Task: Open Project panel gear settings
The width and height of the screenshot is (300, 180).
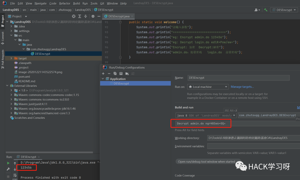Action: click(93, 16)
